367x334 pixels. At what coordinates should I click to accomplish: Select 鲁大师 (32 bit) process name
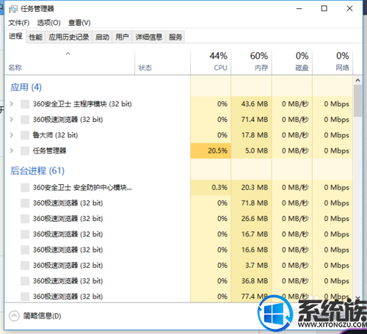55,135
